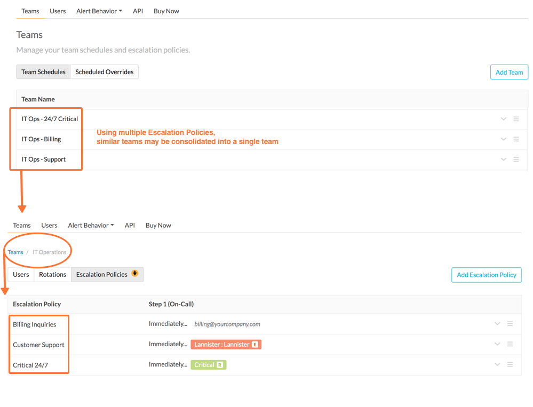The width and height of the screenshot is (533, 407).
Task: Click the green Critical rotation tag
Action: (209, 365)
